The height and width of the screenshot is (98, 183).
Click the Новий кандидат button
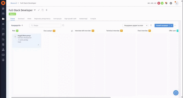[162, 26]
